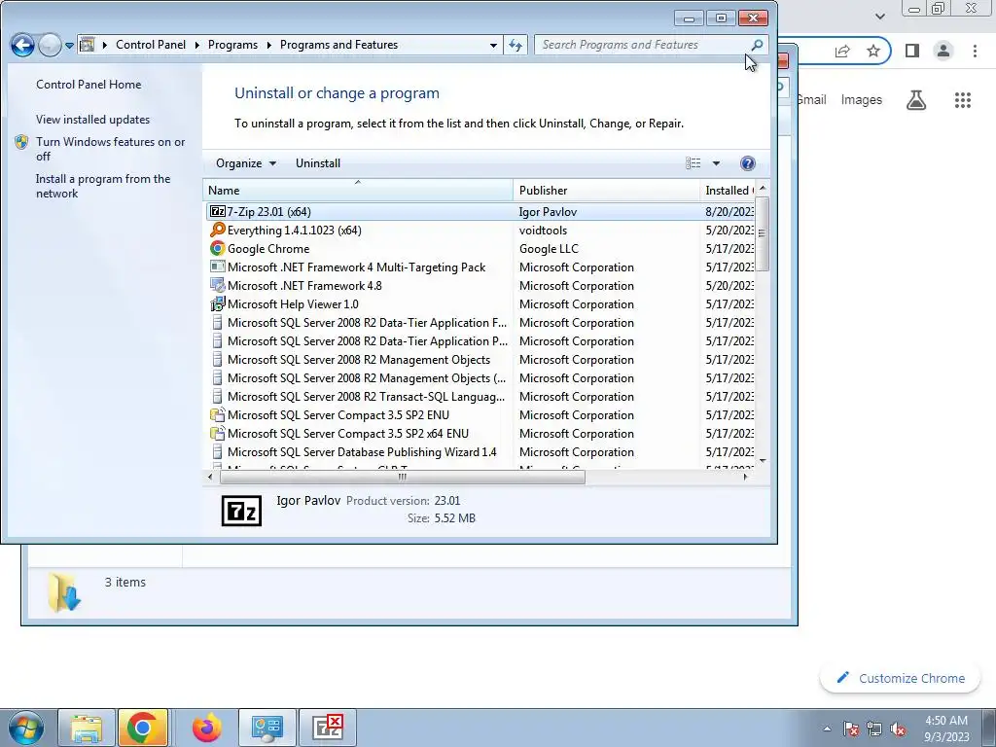Viewport: 996px width, 747px height.
Task: Select SQL Server Compact 3.5 SP2 ENU icon
Action: point(217,414)
